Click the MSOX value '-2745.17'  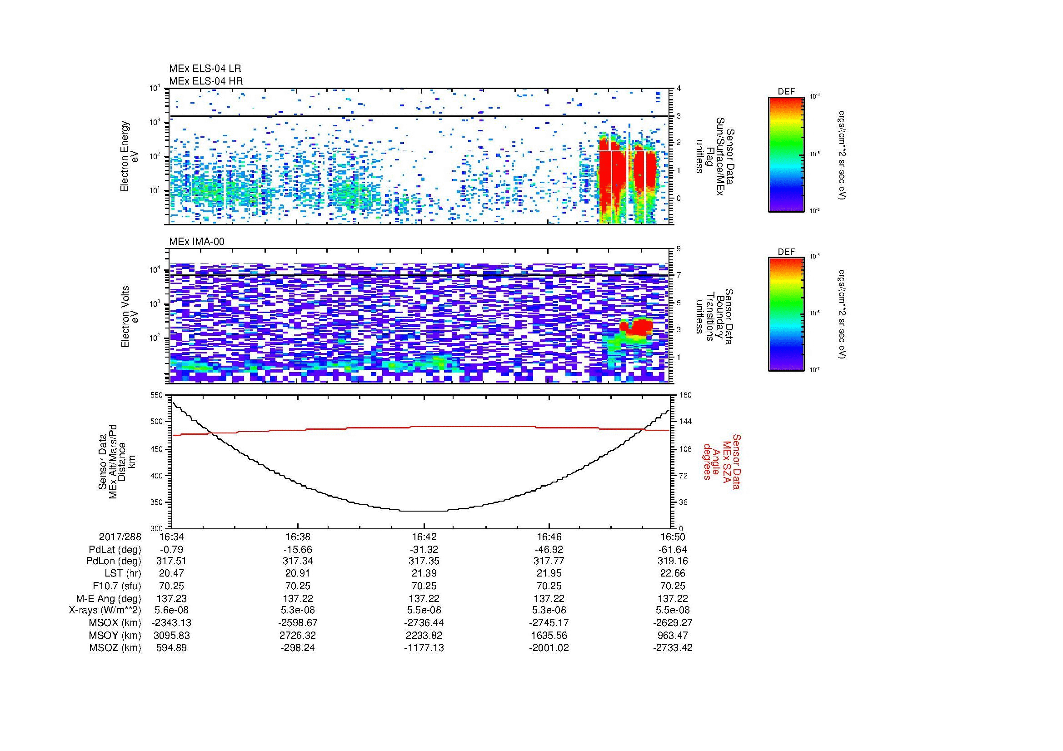pos(549,623)
